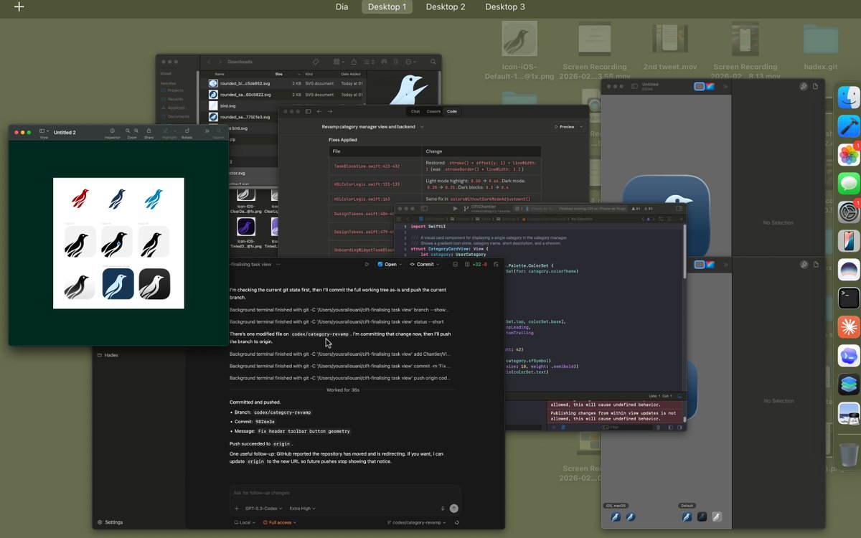The height and width of the screenshot is (538, 861).
Task: Open the Extra High reasoning dropdown
Action: tap(303, 509)
